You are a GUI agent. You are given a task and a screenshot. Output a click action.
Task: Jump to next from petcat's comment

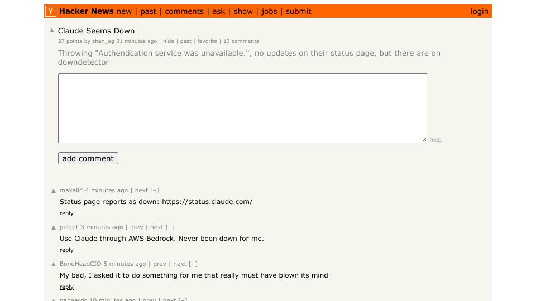click(157, 227)
